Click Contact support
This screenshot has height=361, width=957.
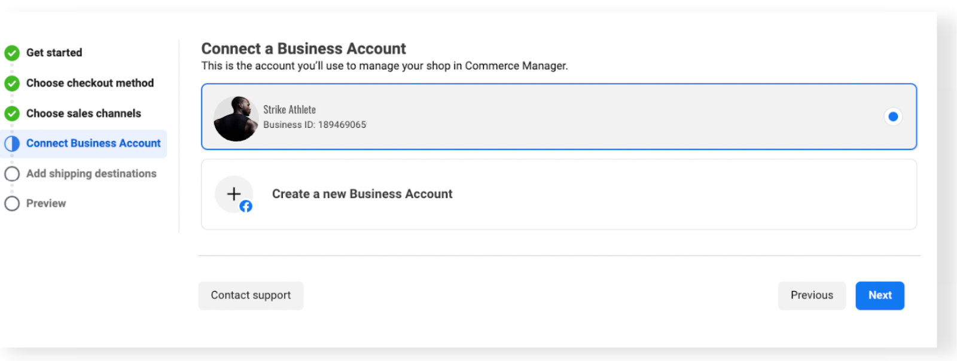pyautogui.click(x=251, y=295)
